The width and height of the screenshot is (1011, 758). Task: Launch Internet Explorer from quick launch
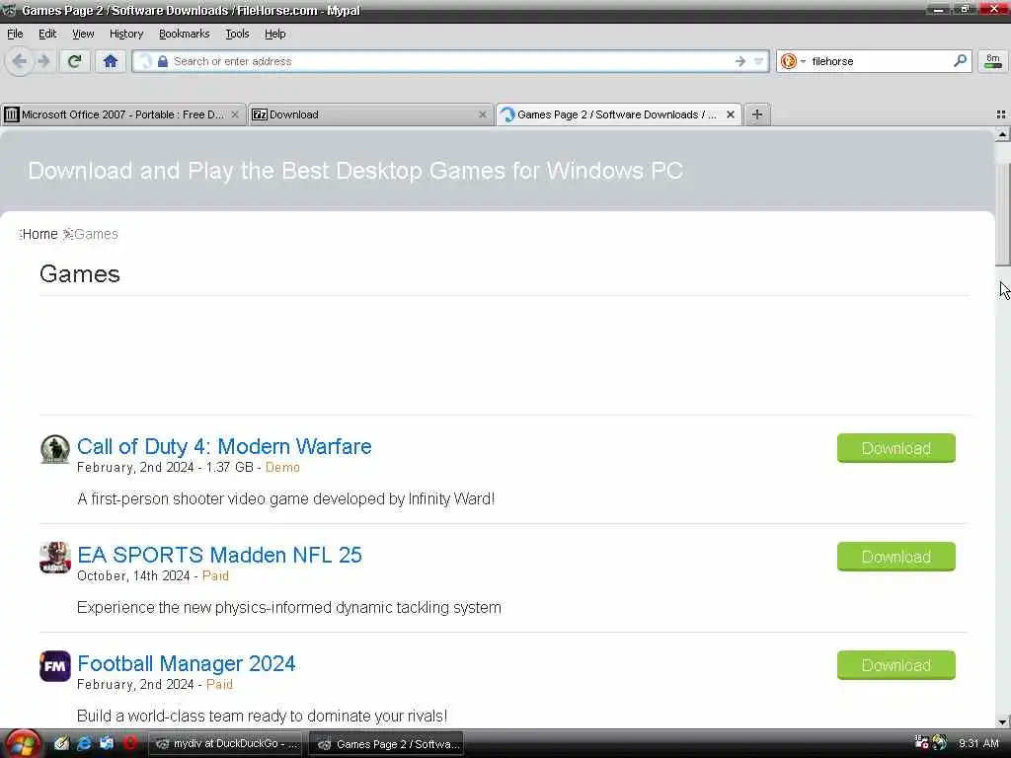(x=84, y=744)
